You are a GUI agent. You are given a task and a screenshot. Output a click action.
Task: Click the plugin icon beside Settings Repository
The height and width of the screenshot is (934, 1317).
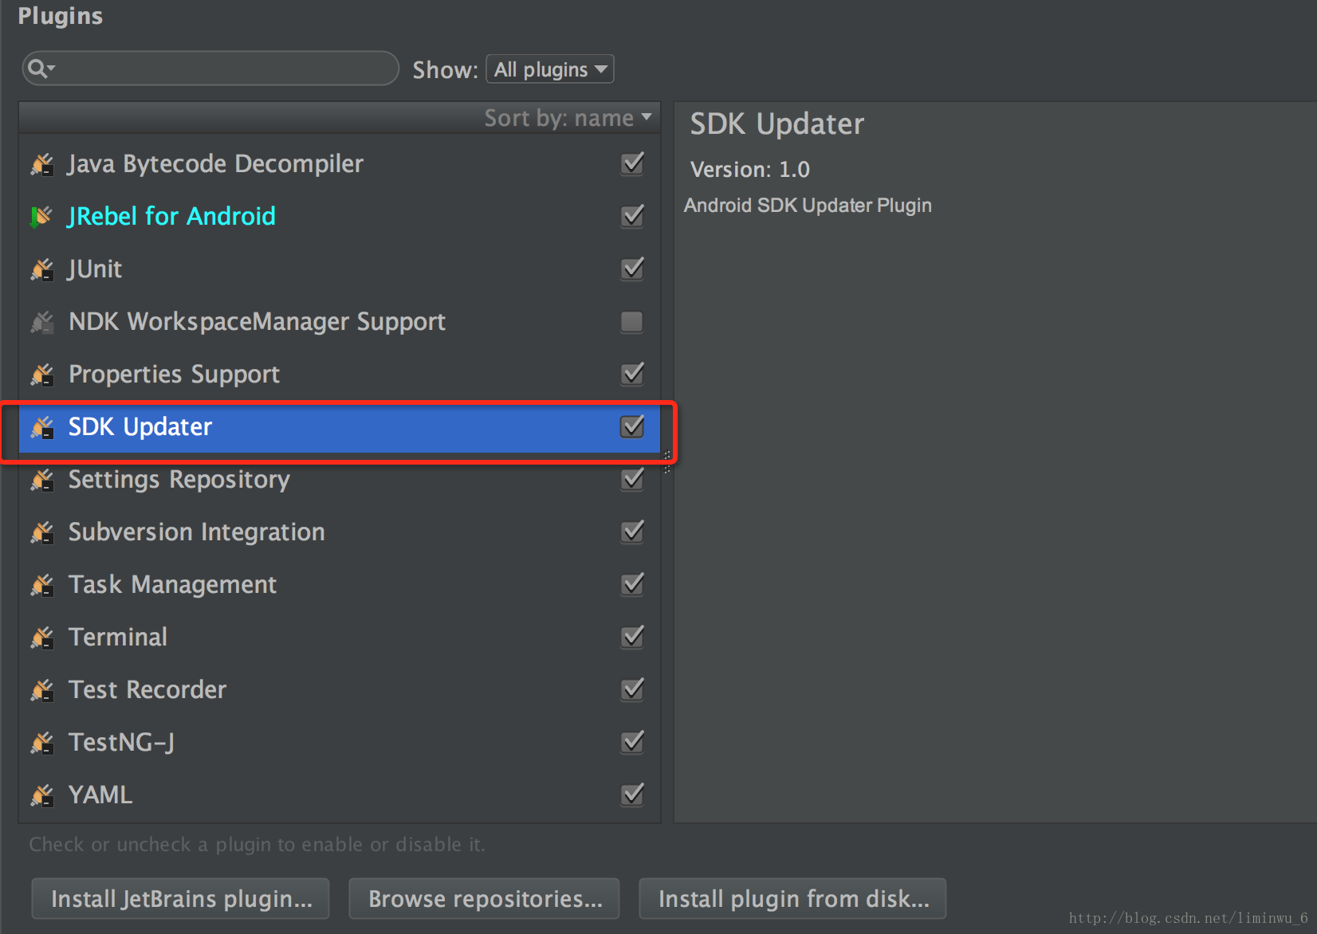[x=42, y=480]
